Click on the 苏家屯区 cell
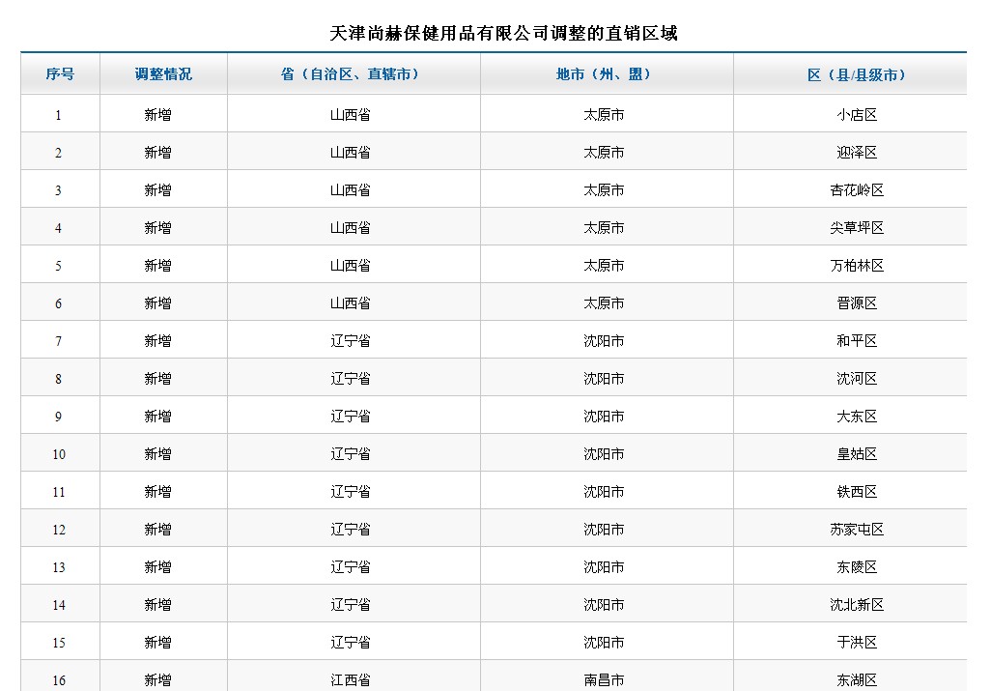 [857, 530]
